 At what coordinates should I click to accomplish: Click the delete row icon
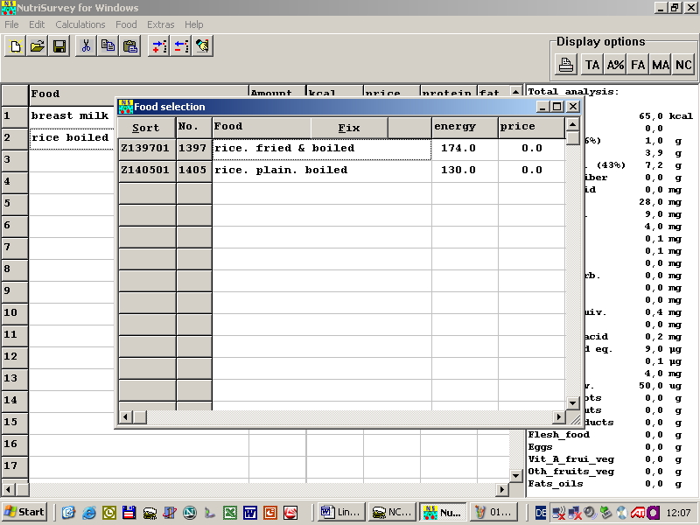180,46
